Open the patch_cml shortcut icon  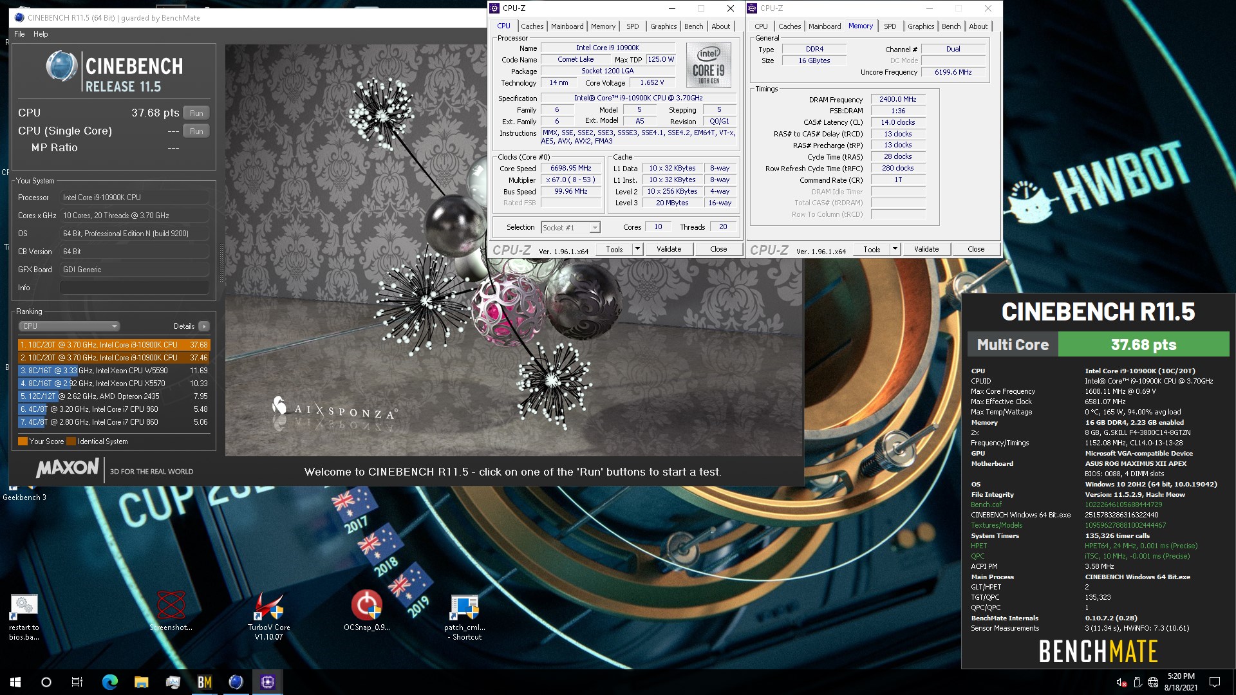(x=465, y=616)
